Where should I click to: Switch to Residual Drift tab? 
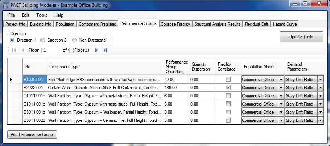click(257, 24)
